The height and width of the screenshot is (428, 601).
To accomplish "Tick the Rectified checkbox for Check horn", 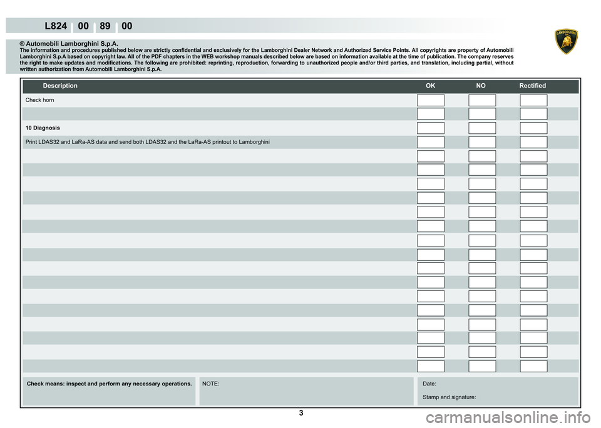I will [x=533, y=100].
